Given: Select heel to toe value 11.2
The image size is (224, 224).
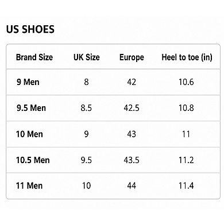Looking at the screenshot, I should click(x=186, y=160).
